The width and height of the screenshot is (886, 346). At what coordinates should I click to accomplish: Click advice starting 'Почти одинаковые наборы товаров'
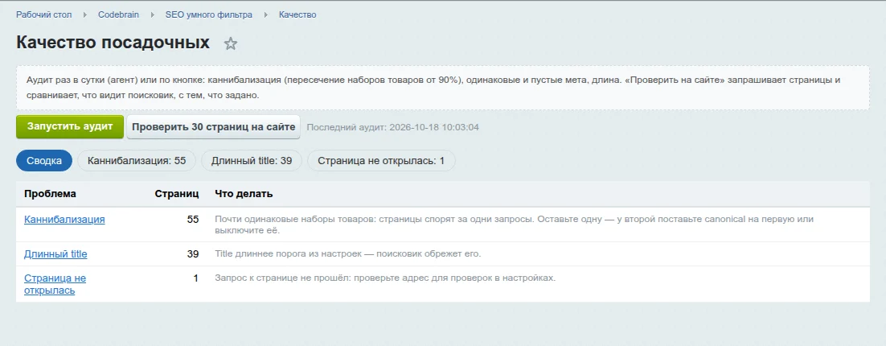(x=515, y=224)
